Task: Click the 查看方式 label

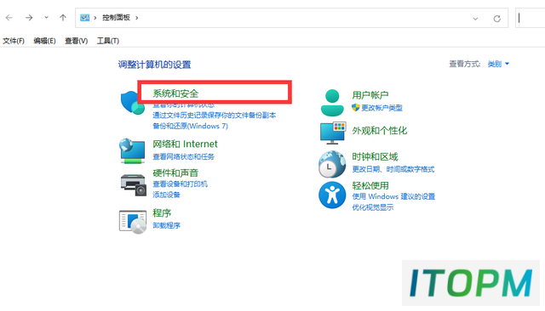Action: (465, 64)
